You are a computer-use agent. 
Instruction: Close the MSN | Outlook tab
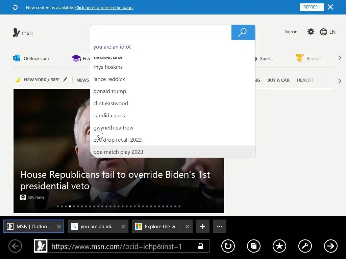pos(59,226)
